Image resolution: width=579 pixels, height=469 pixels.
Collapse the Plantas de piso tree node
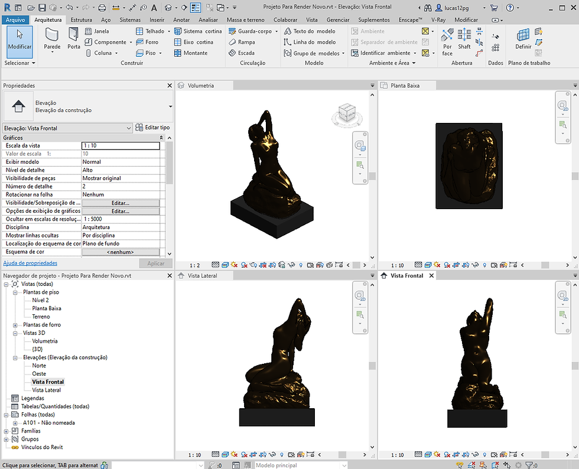pos(15,292)
